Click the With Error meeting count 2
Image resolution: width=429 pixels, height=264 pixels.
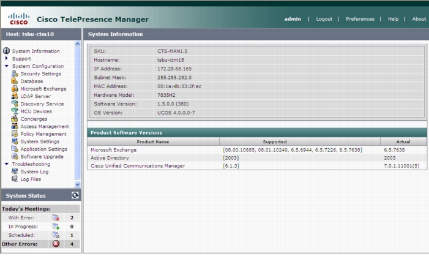pos(72,217)
